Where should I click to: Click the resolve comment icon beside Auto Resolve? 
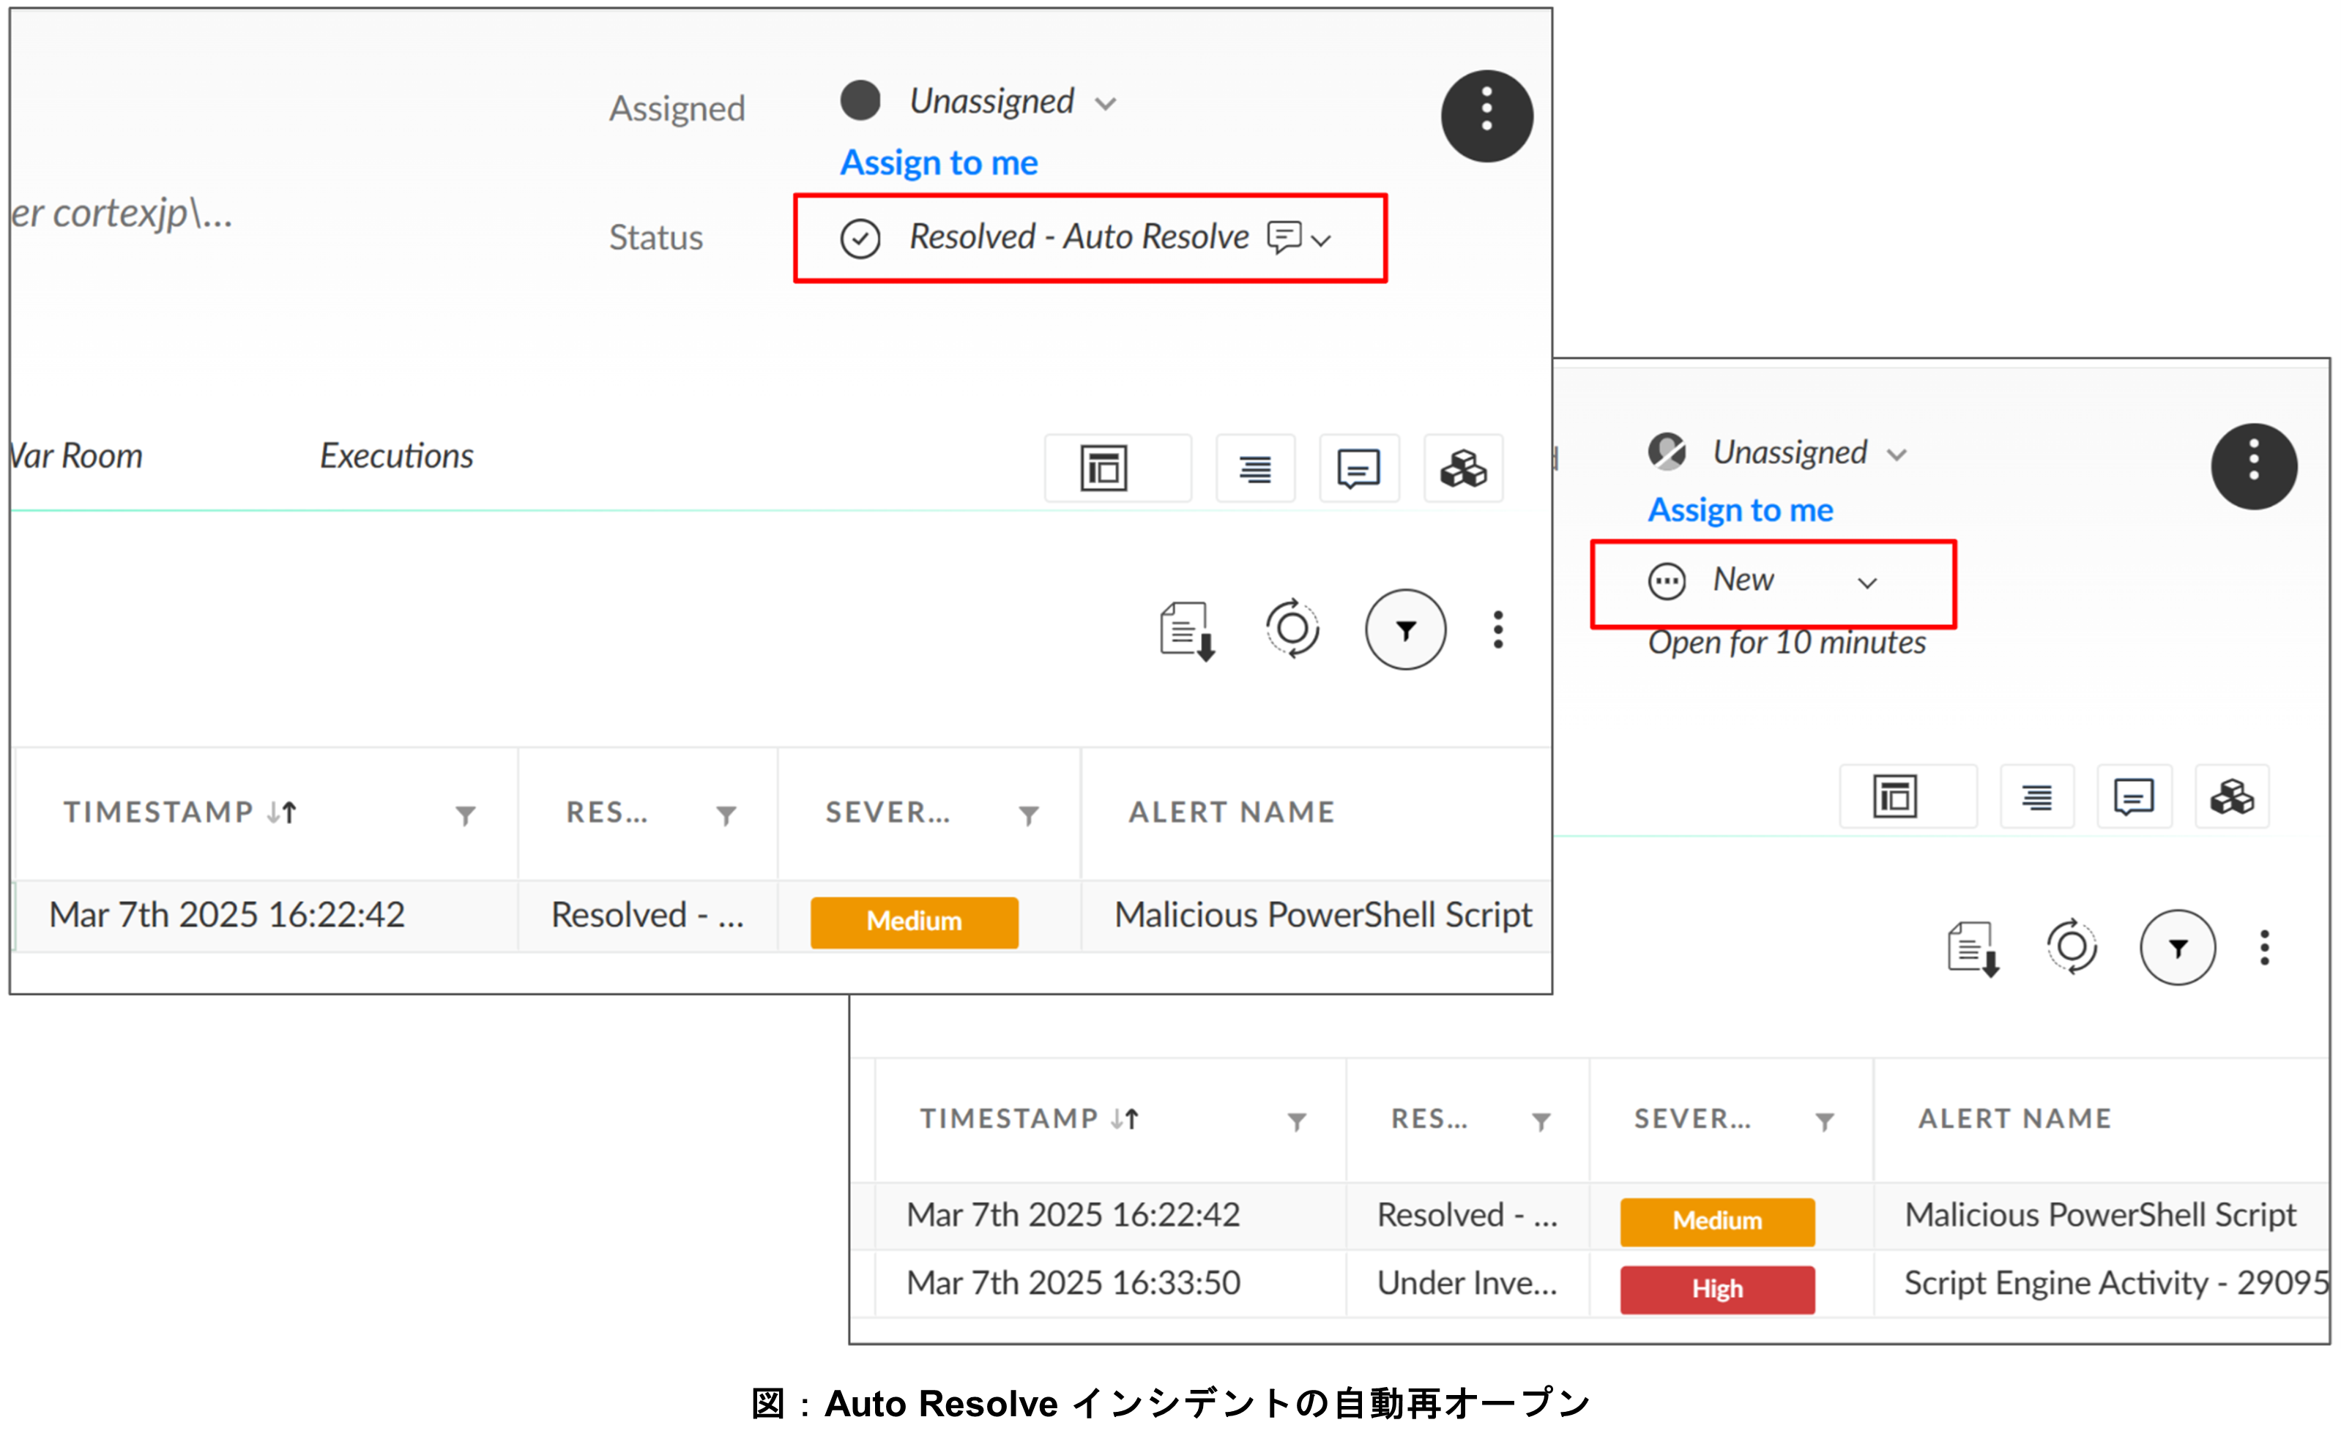(x=1283, y=236)
